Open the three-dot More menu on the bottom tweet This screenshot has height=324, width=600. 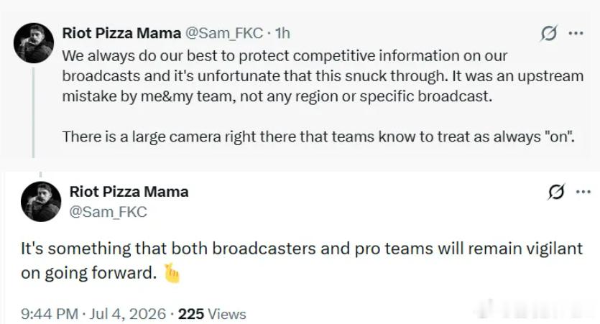[583, 192]
